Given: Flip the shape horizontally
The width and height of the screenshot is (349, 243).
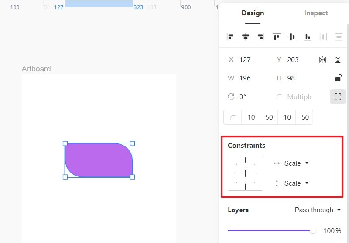Looking at the screenshot, I should click(x=322, y=60).
